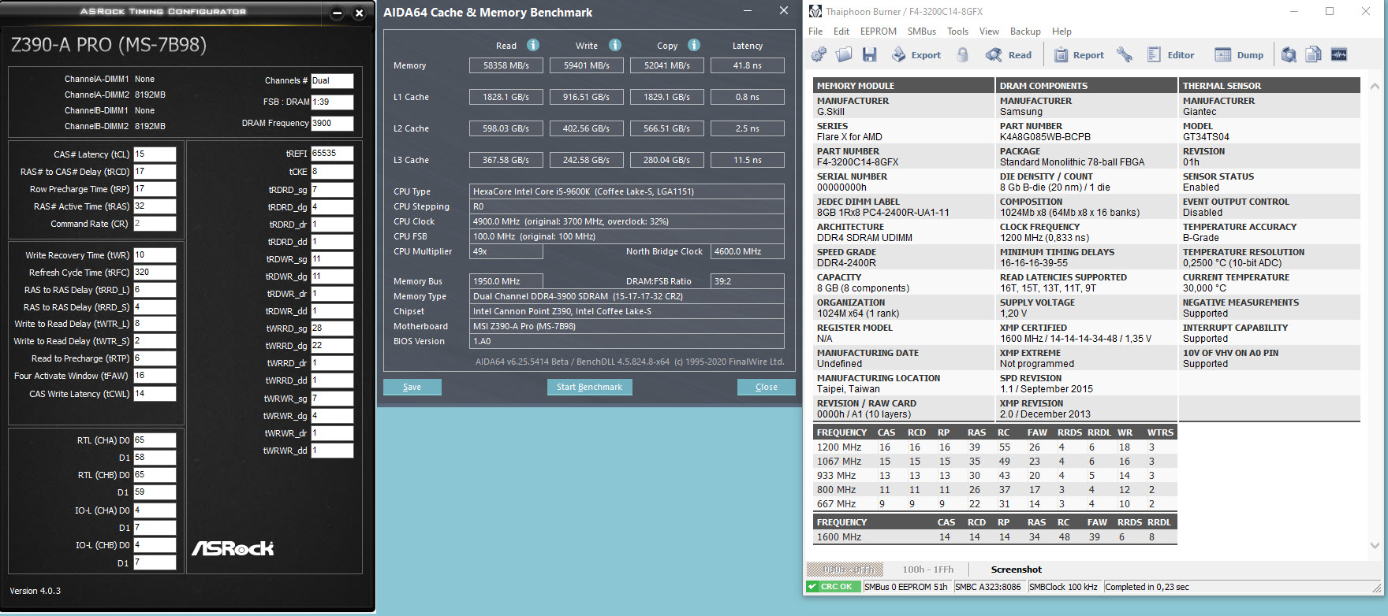Open the File menu in Thaiphoon Burner
This screenshot has height=616, width=1388.
click(815, 32)
